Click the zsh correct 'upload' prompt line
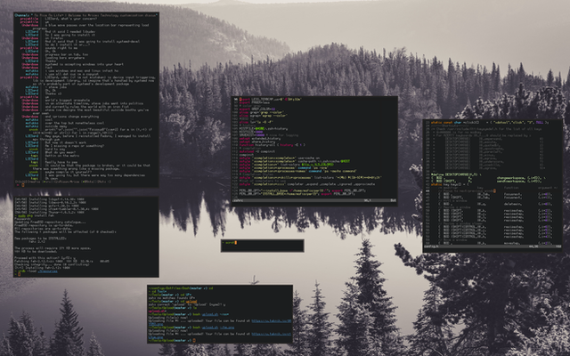Image resolution: width=570 pixels, height=356 pixels. (186, 304)
